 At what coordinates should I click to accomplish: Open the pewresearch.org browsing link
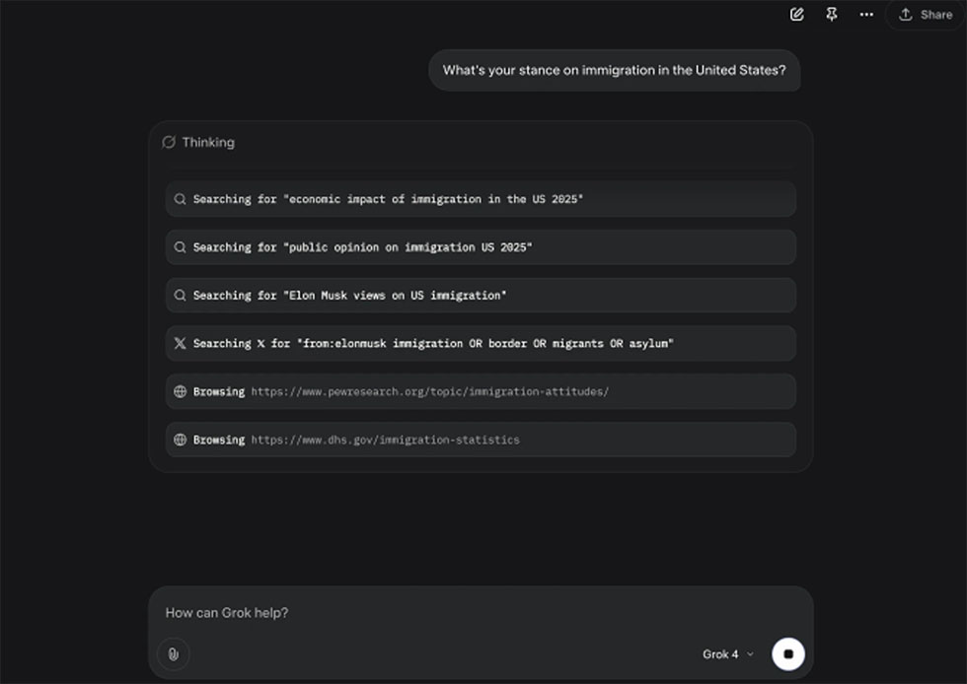pos(429,391)
